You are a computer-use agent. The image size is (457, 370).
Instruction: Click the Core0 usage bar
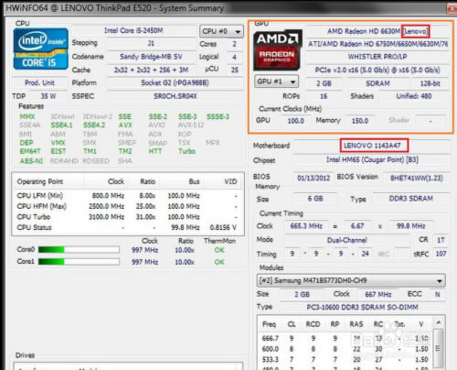pos(79,250)
